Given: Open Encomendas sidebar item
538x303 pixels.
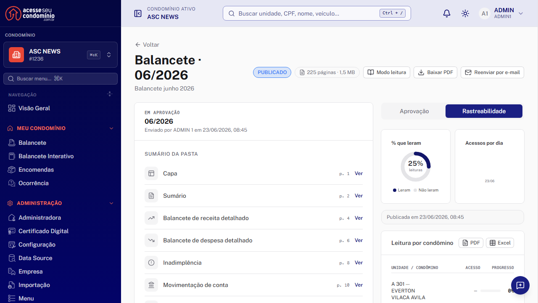Looking at the screenshot, I should pyautogui.click(x=61, y=170).
